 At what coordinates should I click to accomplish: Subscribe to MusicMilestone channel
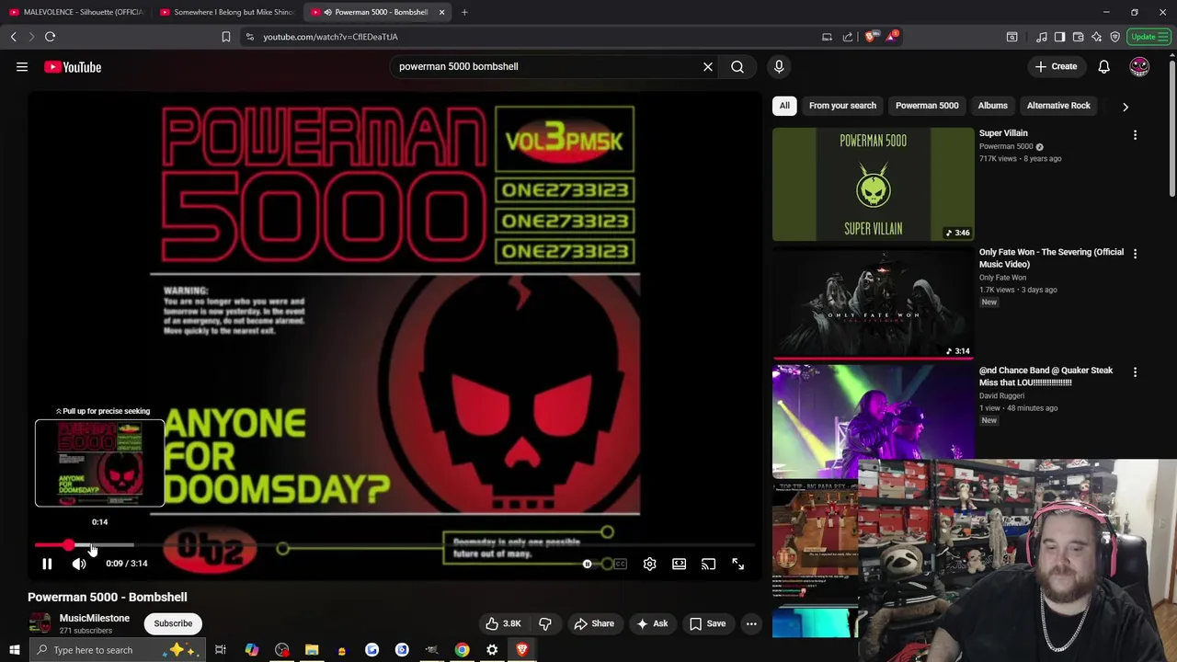(x=173, y=623)
